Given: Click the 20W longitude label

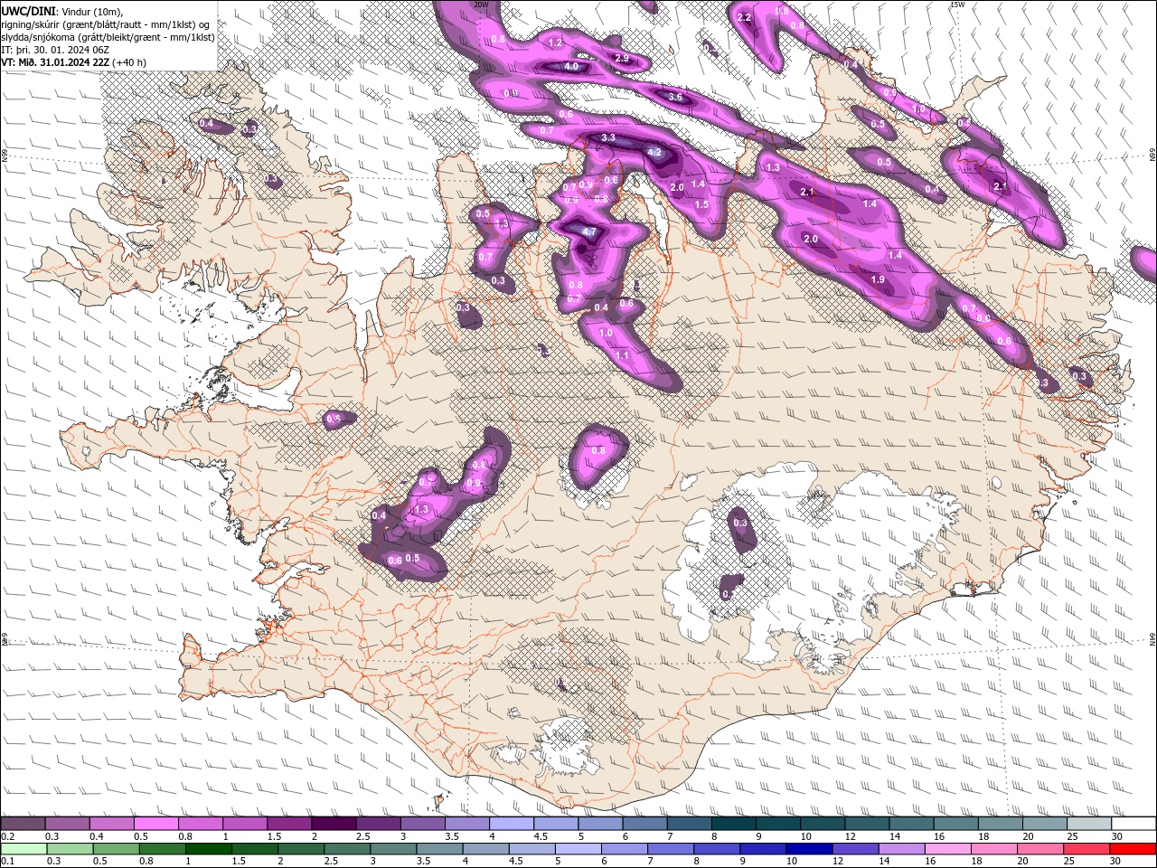Looking at the screenshot, I should click(481, 5).
